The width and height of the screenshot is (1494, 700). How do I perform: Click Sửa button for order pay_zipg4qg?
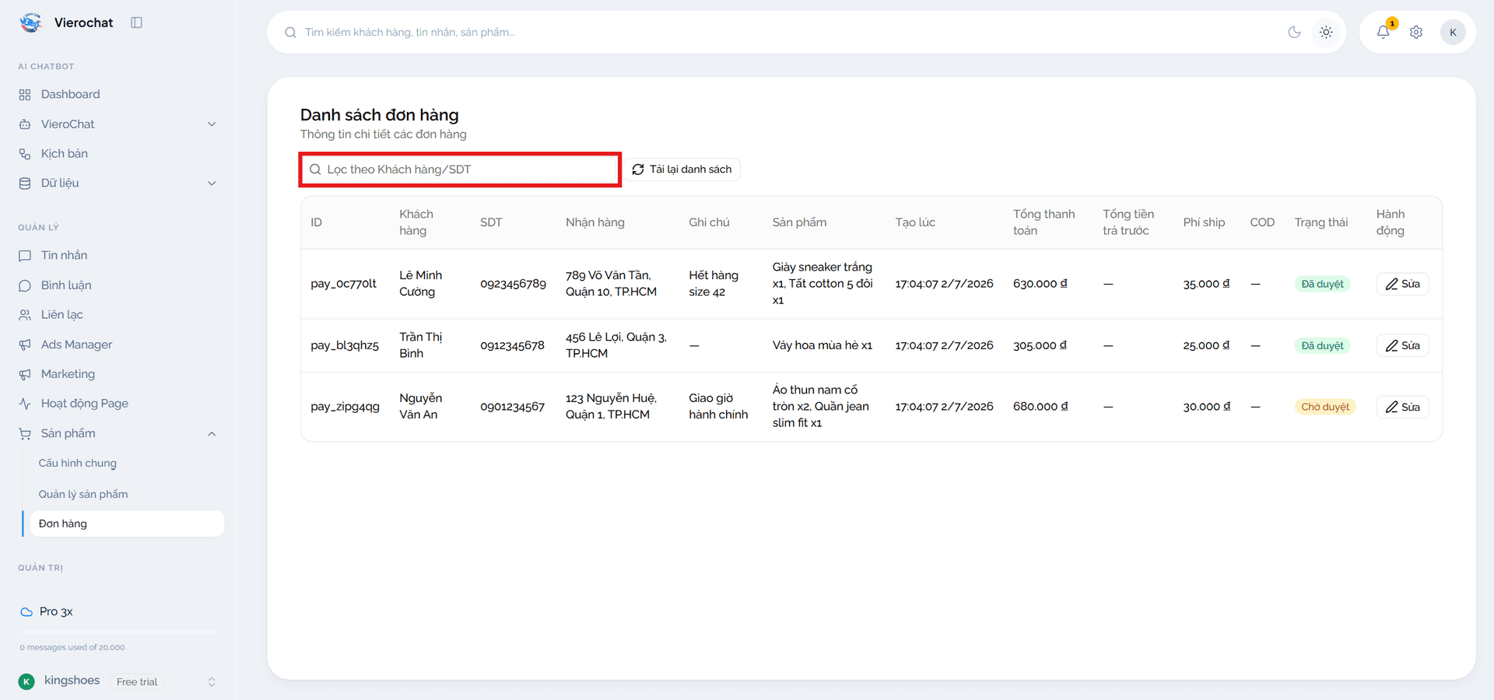click(1402, 407)
